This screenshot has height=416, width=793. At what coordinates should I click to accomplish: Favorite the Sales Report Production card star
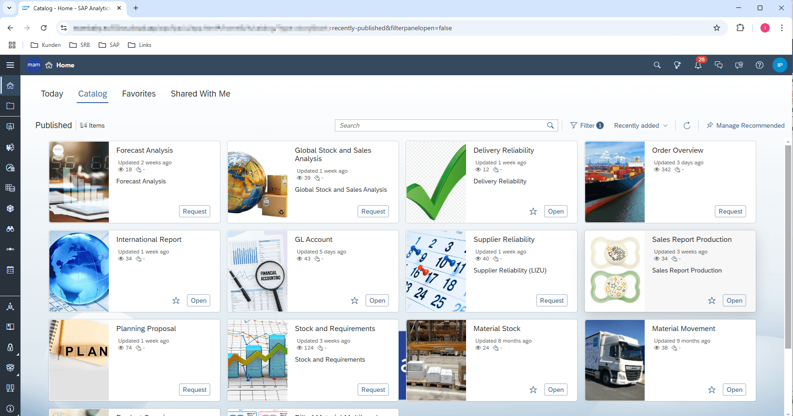tap(712, 301)
